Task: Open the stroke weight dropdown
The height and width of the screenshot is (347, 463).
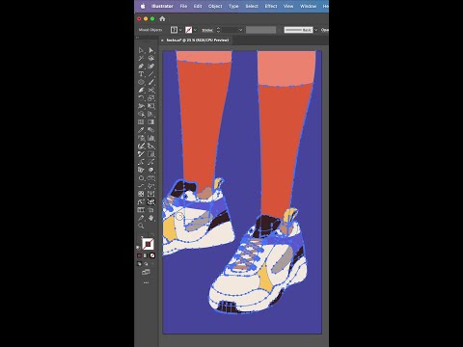Action: (x=240, y=30)
